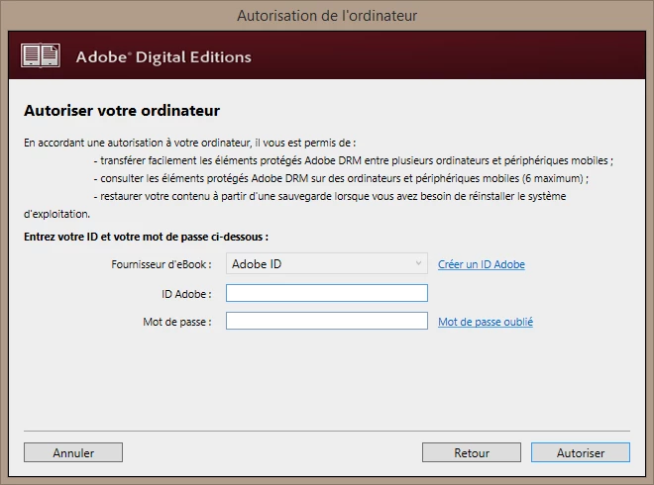Click the Fournisseur d'eBook label
The image size is (654, 485).
click(x=161, y=264)
